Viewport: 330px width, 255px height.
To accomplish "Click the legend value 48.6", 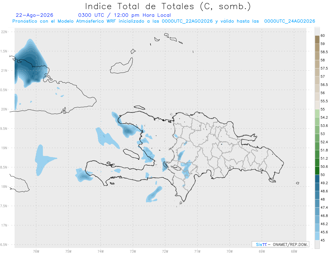I will tap(324, 191).
